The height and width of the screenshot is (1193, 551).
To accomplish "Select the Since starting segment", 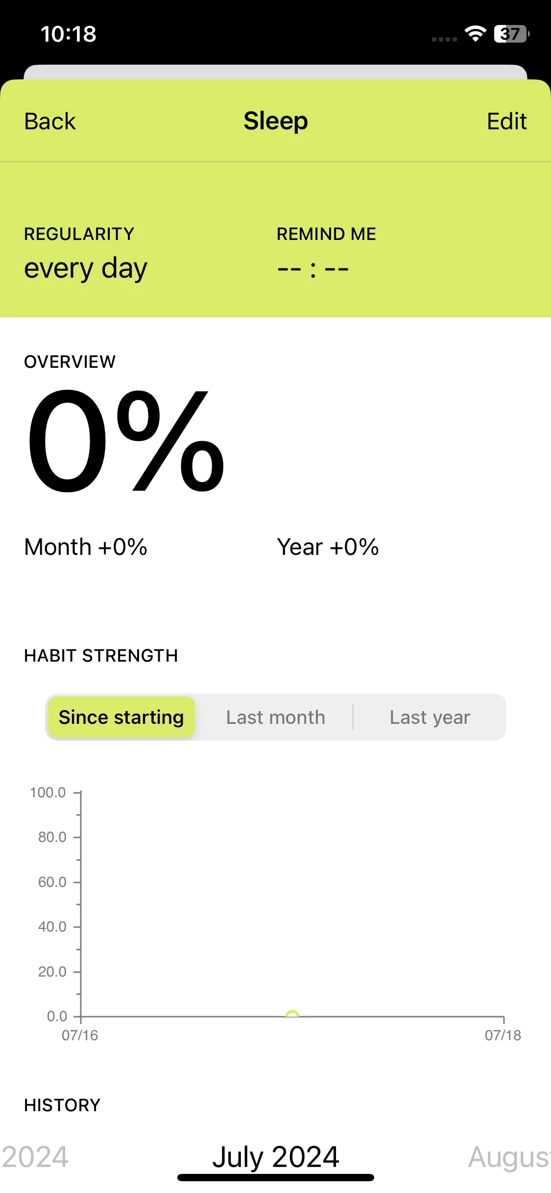I will [121, 717].
